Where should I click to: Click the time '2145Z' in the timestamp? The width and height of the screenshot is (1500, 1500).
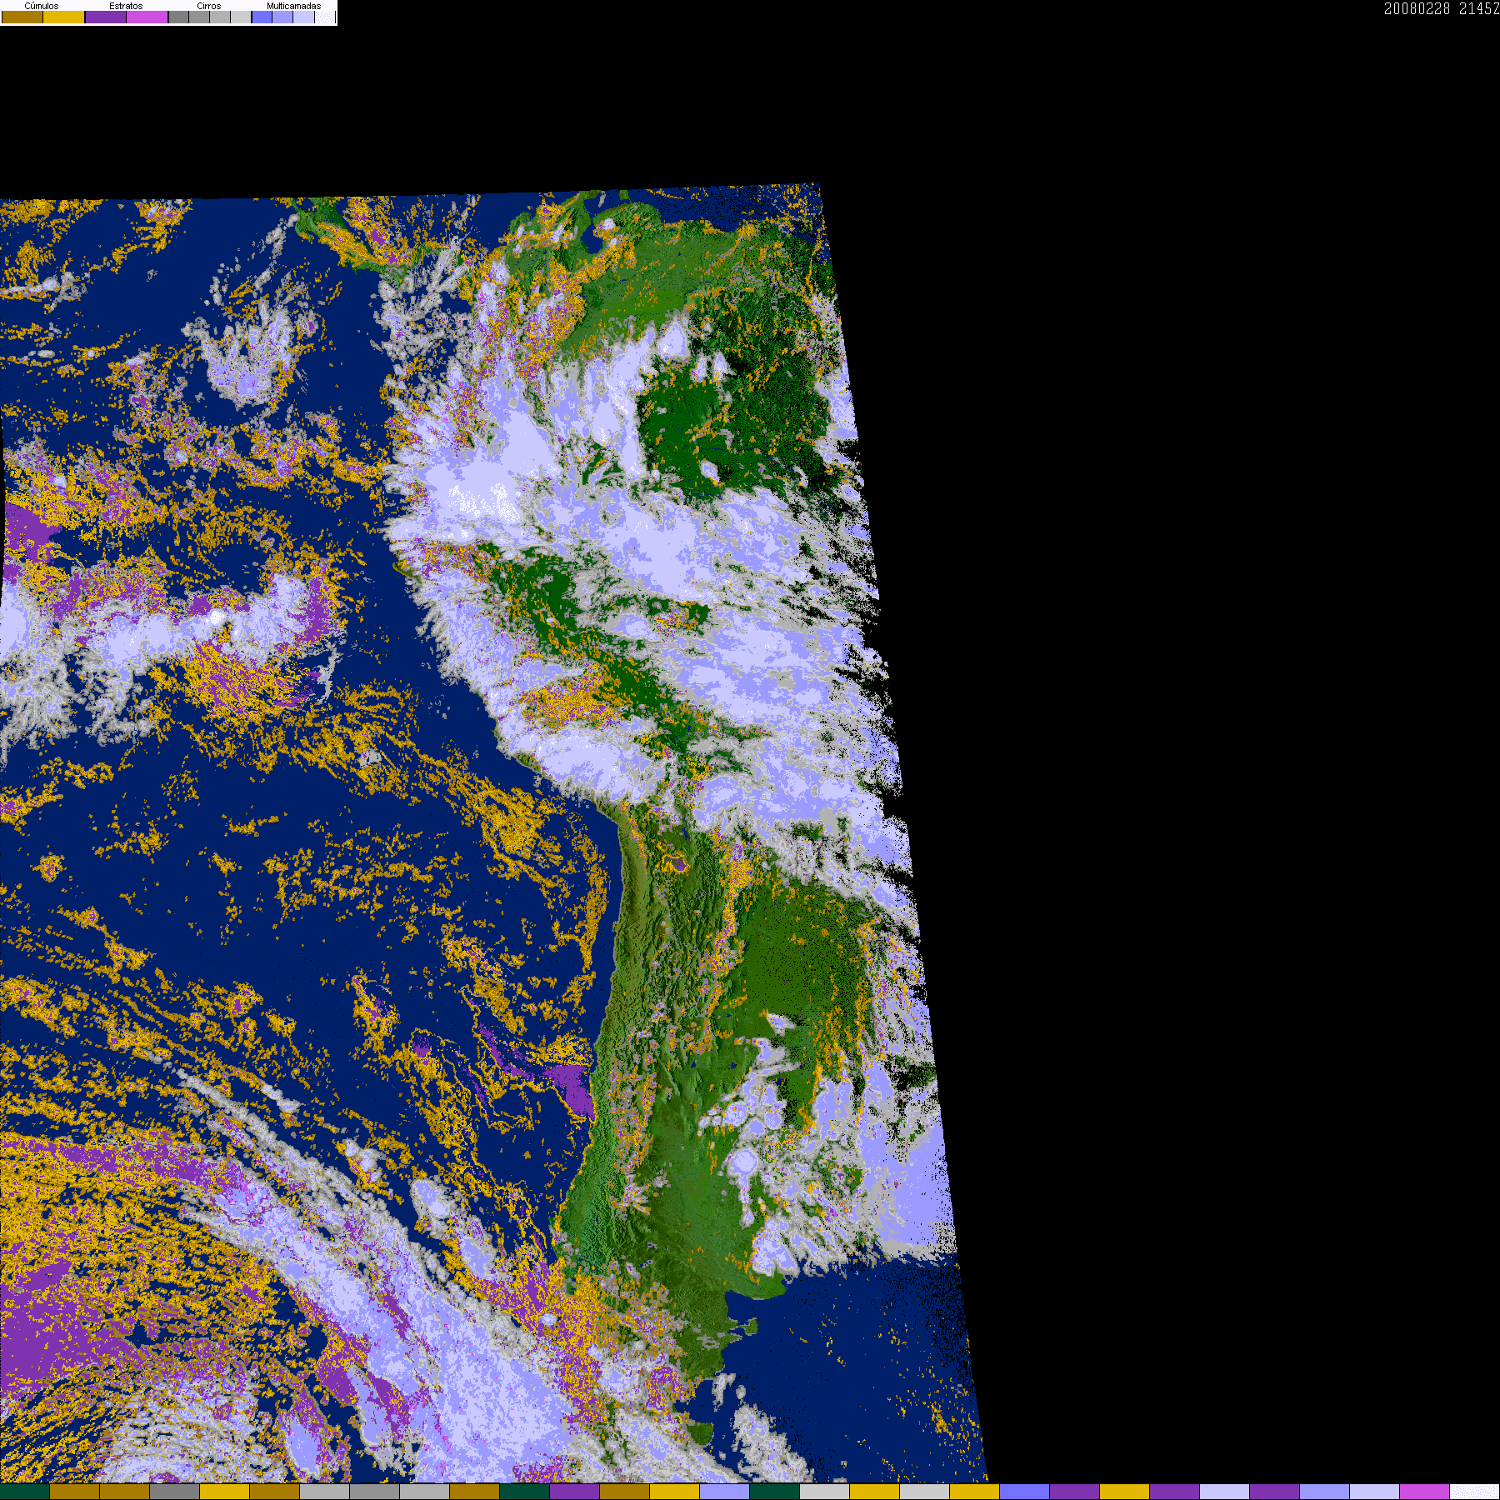tap(1479, 8)
